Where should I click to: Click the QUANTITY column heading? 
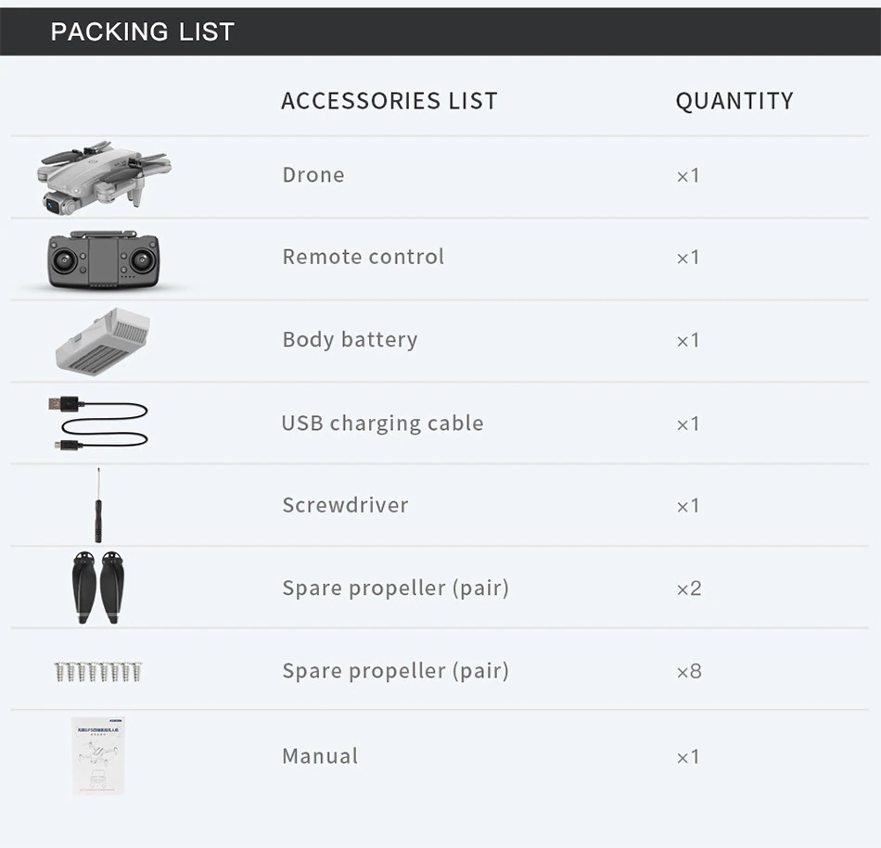coord(734,101)
